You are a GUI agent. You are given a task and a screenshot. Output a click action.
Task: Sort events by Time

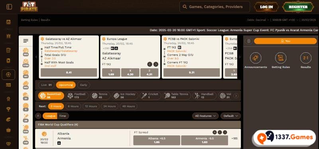coord(63,116)
